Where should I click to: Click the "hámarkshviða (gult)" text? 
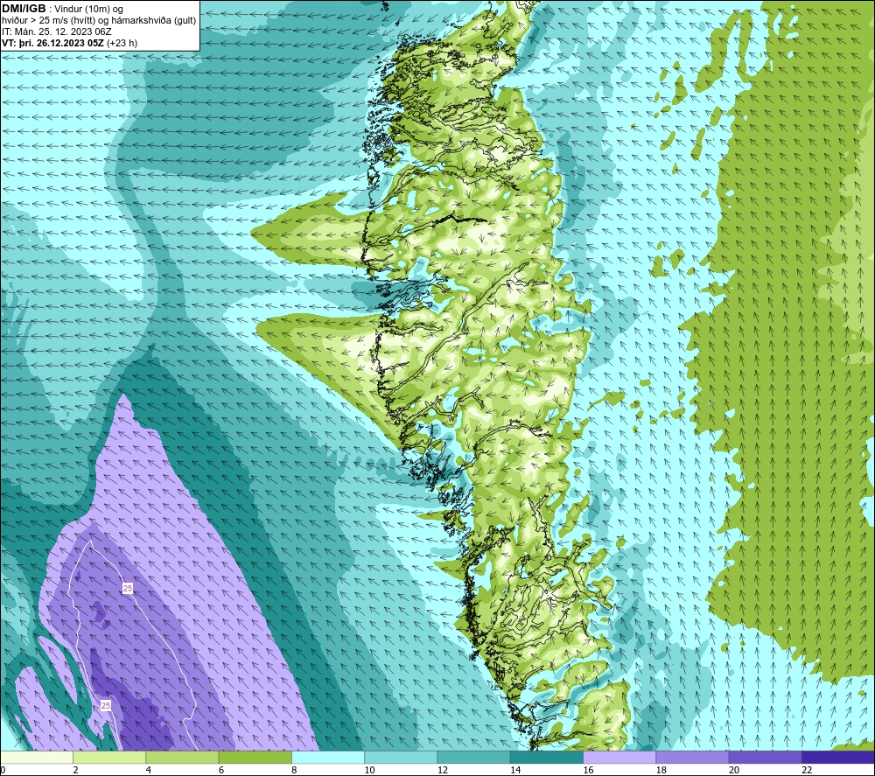pyautogui.click(x=153, y=21)
